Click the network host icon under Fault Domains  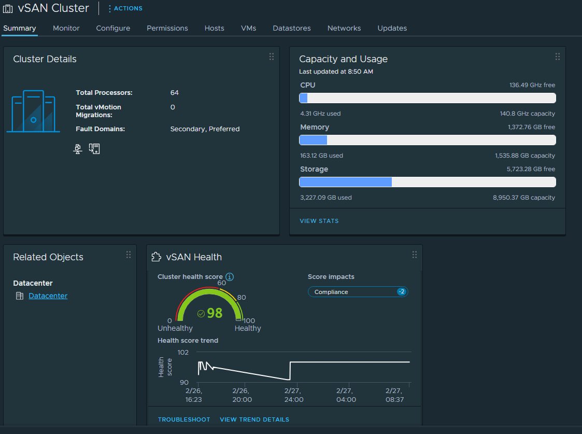coord(78,149)
